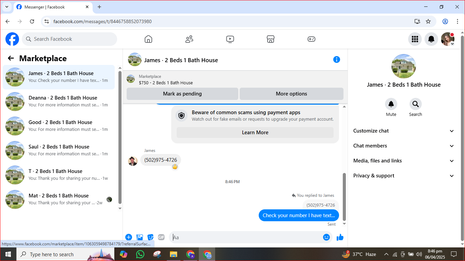This screenshot has height=261, width=465.
Task: Click James's avatar beside phone number message
Action: point(133,161)
